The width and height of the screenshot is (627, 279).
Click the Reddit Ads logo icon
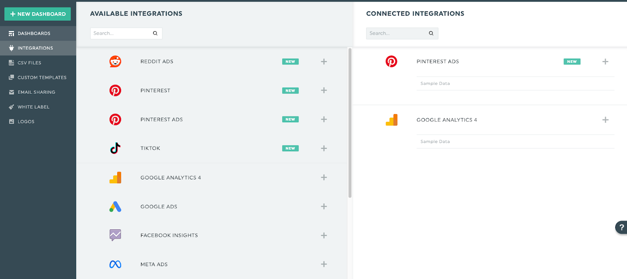tap(115, 61)
